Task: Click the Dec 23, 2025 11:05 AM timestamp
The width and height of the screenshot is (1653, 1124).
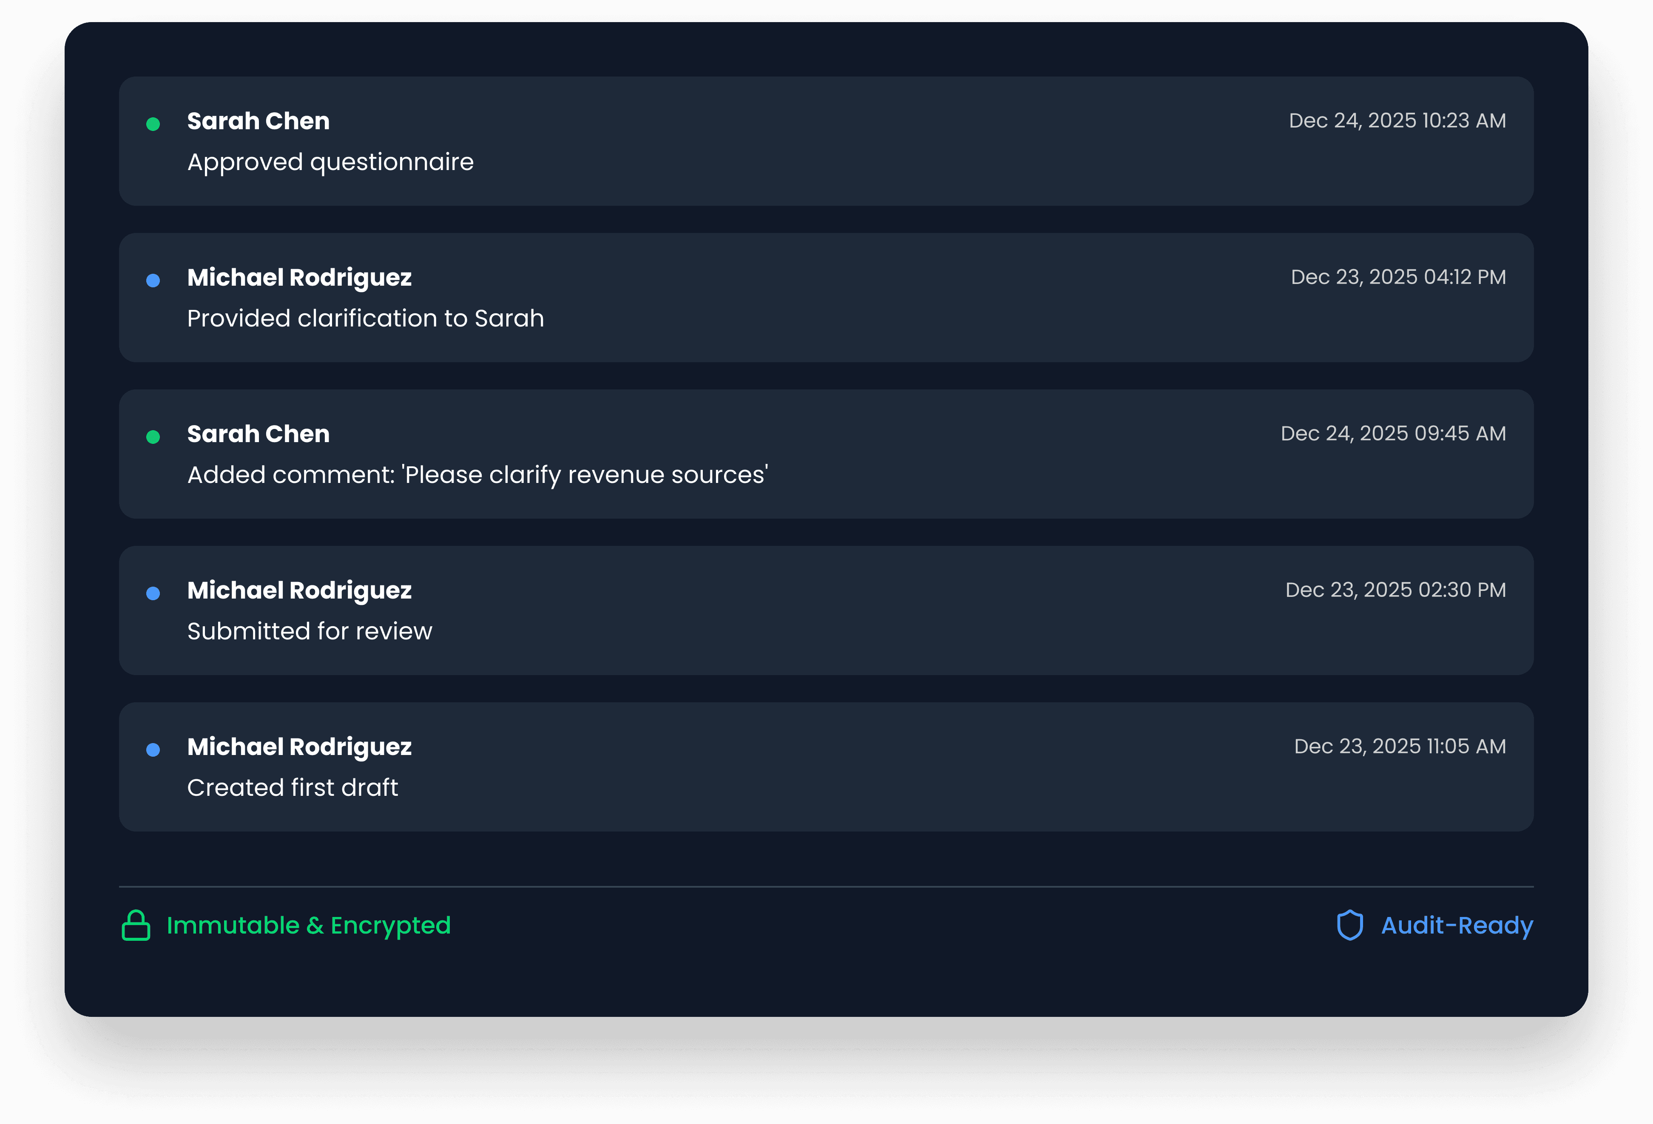Action: (1400, 747)
